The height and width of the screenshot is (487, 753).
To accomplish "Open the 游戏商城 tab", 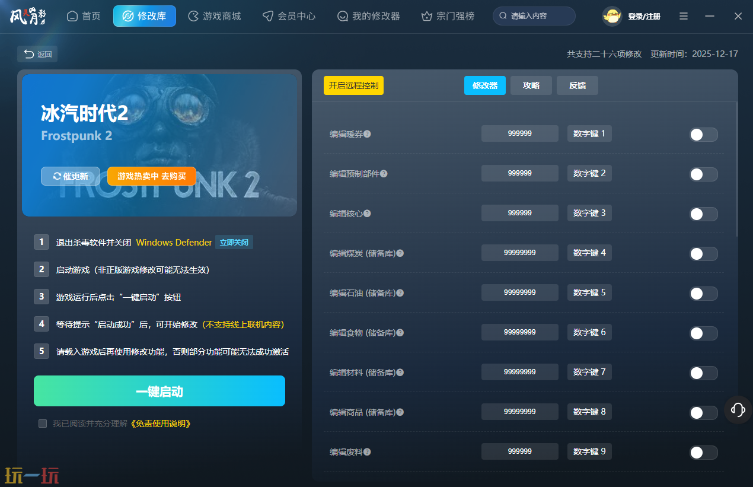I will click(x=215, y=16).
